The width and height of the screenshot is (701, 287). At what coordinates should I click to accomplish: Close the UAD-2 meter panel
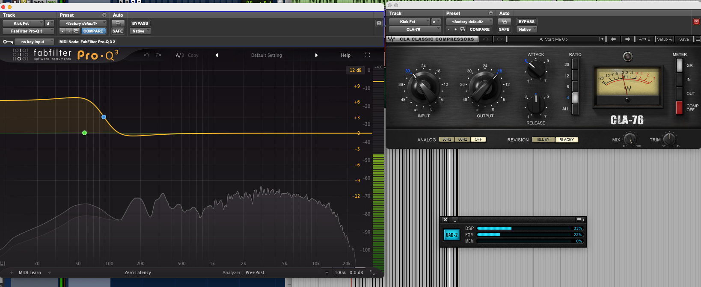[x=446, y=219]
